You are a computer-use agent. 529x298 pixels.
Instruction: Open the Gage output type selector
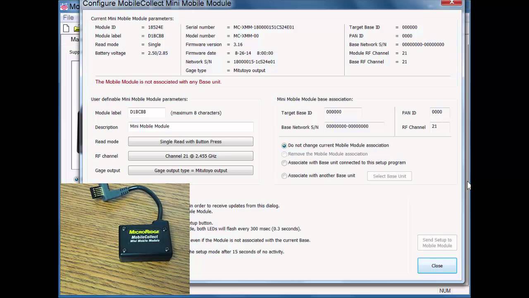[x=191, y=171]
